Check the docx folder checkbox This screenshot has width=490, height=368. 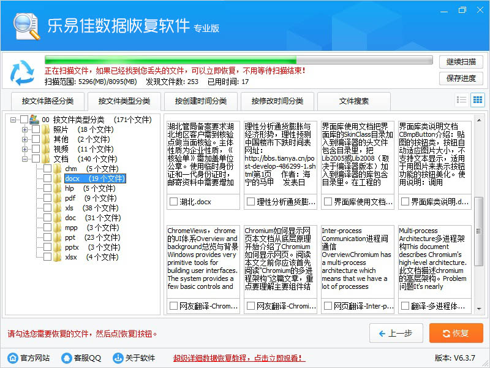point(47,178)
